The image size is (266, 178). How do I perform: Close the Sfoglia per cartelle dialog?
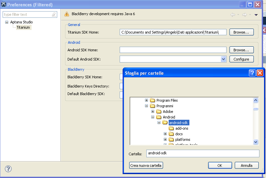click(x=260, y=73)
